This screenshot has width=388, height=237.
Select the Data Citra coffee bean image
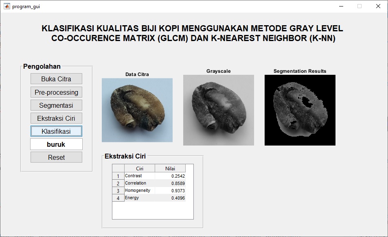[137, 110]
